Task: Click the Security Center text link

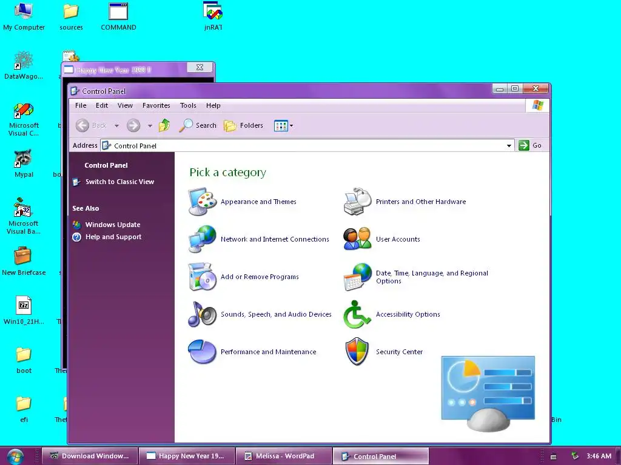Action: click(399, 352)
